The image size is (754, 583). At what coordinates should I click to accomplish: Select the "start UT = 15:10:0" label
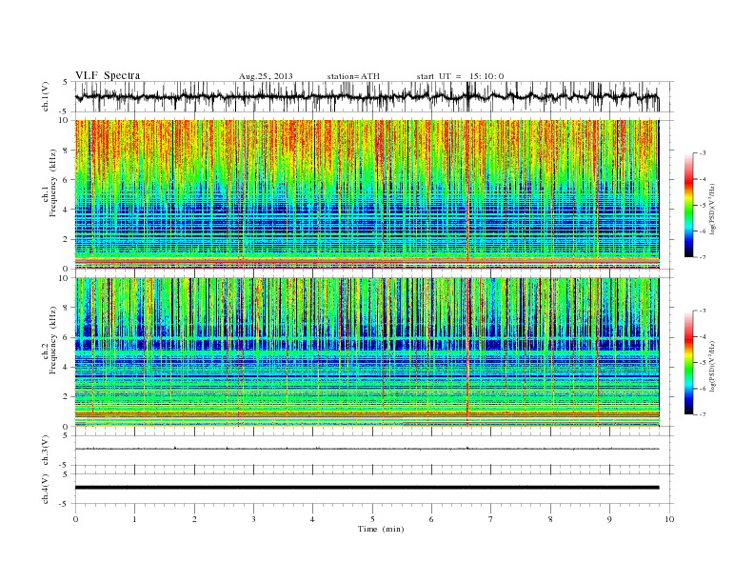click(x=460, y=76)
